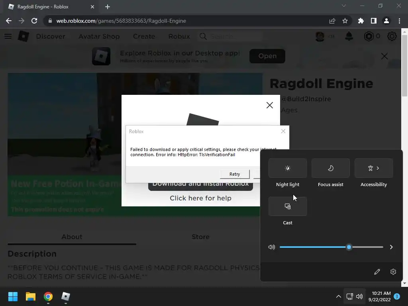This screenshot has width=408, height=306.
Task: Open a new Chrome tab
Action: [108, 7]
